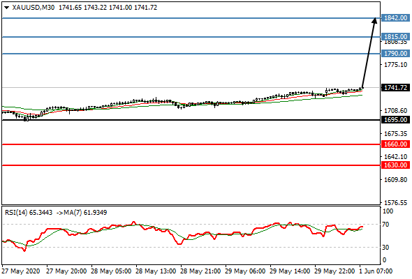
Task: Click the 1675.35 price axis value
Action: [396, 134]
